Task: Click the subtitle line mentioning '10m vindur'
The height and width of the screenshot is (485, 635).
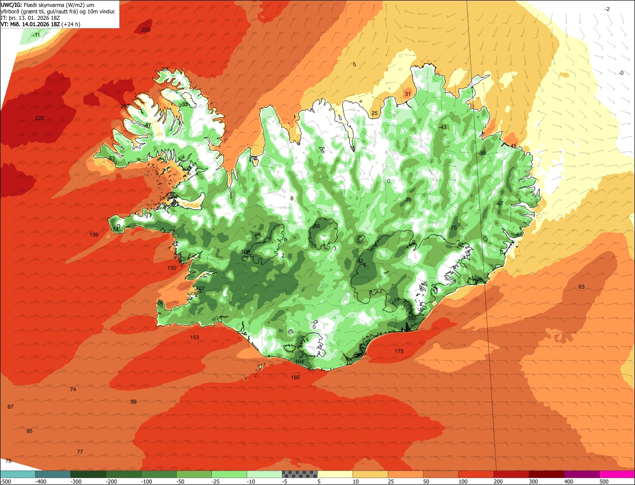Action: [x=58, y=11]
